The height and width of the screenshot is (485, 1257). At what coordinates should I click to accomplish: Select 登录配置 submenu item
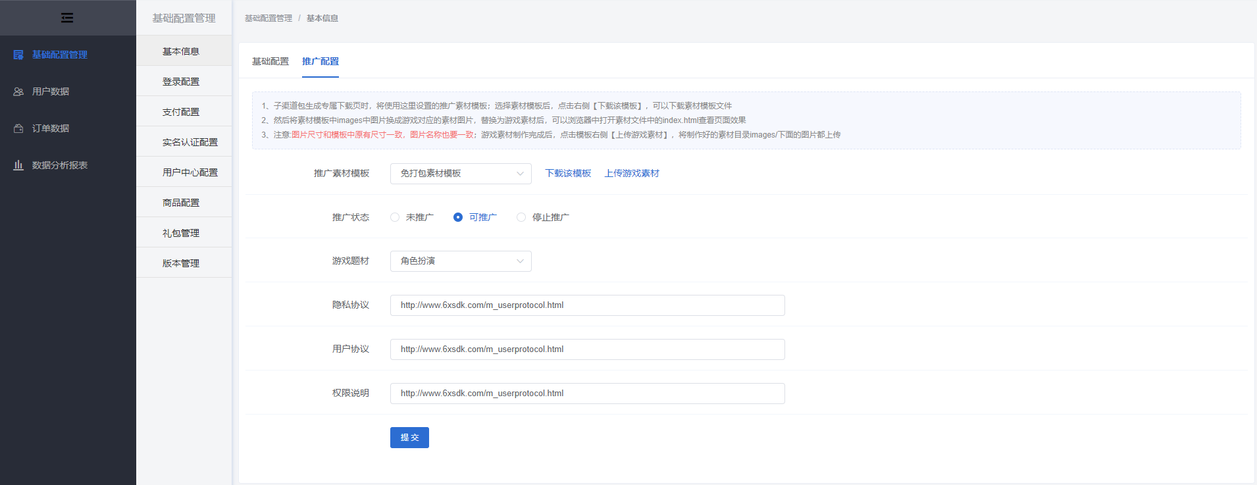pyautogui.click(x=184, y=82)
